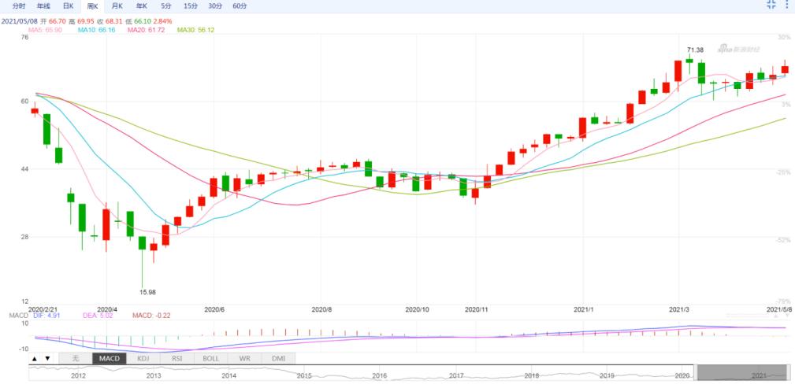Show the 60分 minute chart
795x388 pixels.
pos(240,6)
